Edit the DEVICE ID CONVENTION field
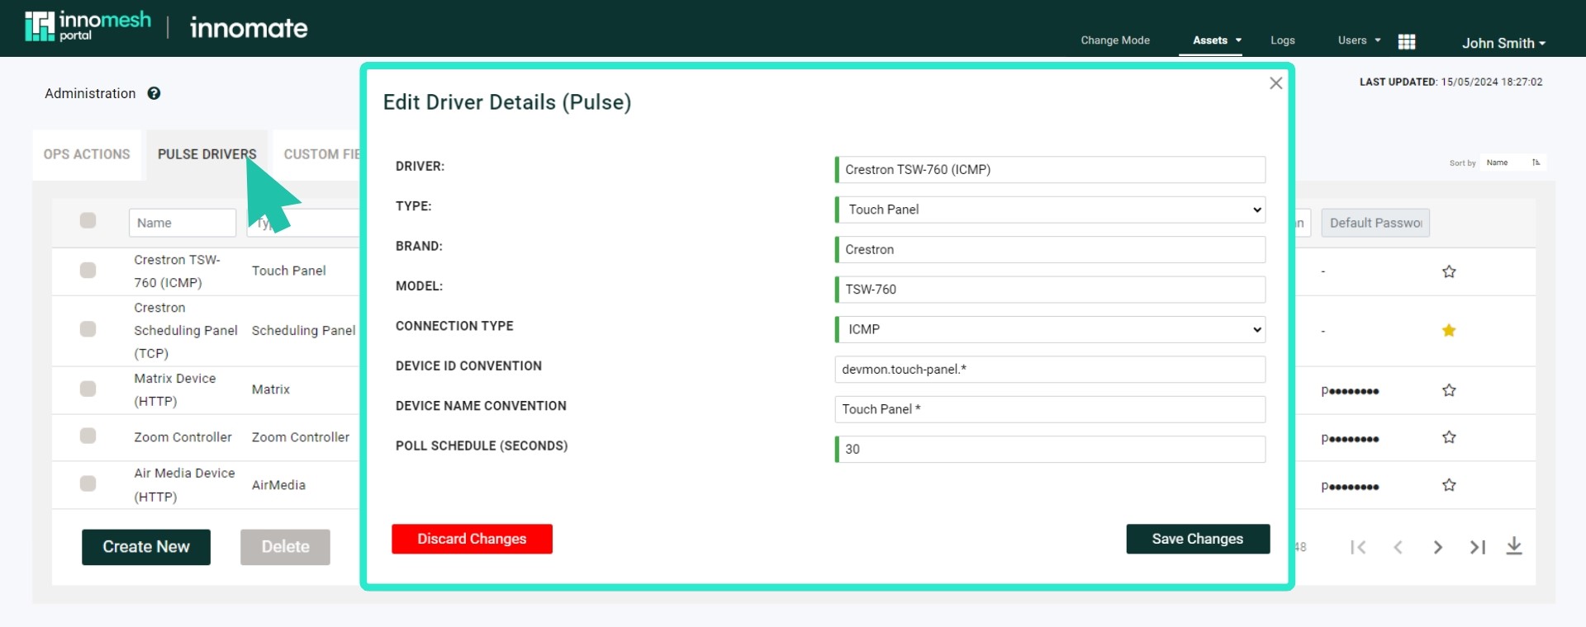 tap(1050, 370)
